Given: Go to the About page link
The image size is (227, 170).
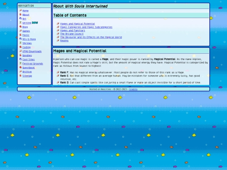Looking at the screenshot, I should (x=26, y=15).
